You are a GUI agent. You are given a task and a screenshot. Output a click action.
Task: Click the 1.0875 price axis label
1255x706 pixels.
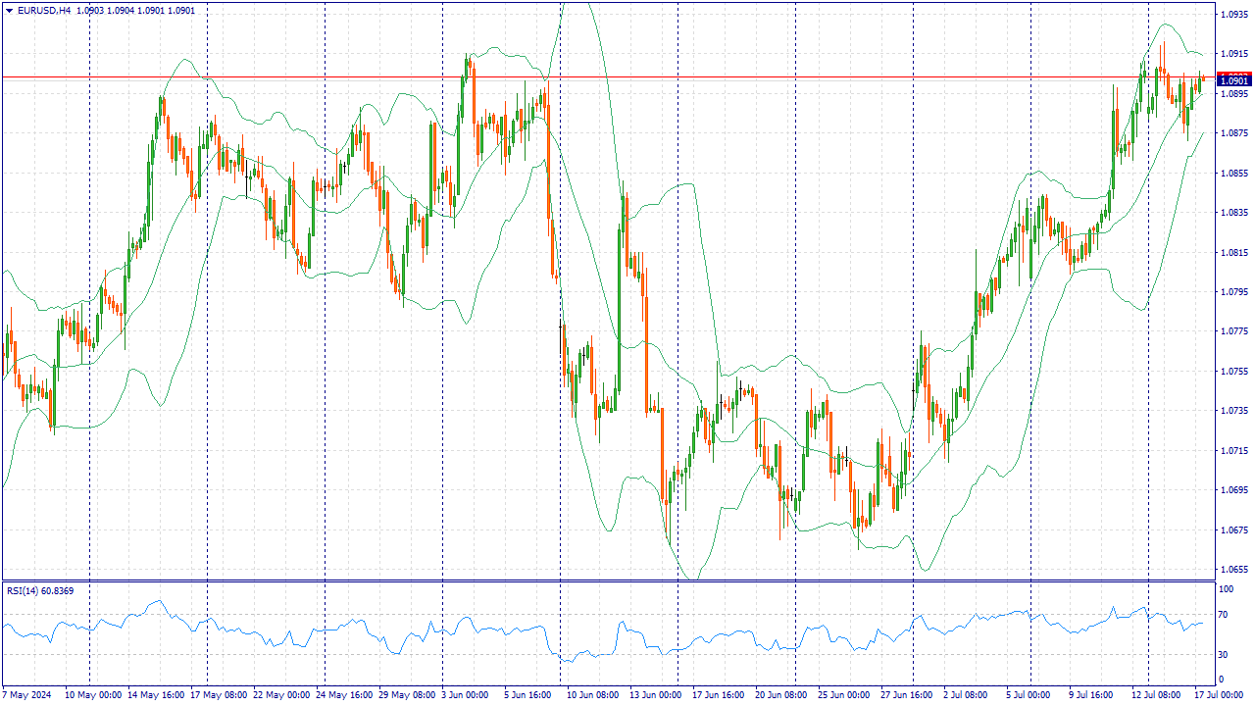[1232, 133]
